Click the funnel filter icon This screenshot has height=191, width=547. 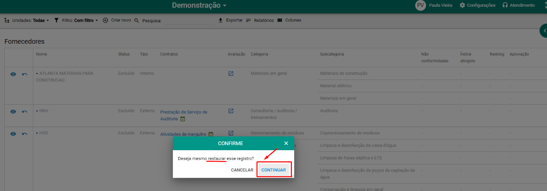tap(56, 20)
